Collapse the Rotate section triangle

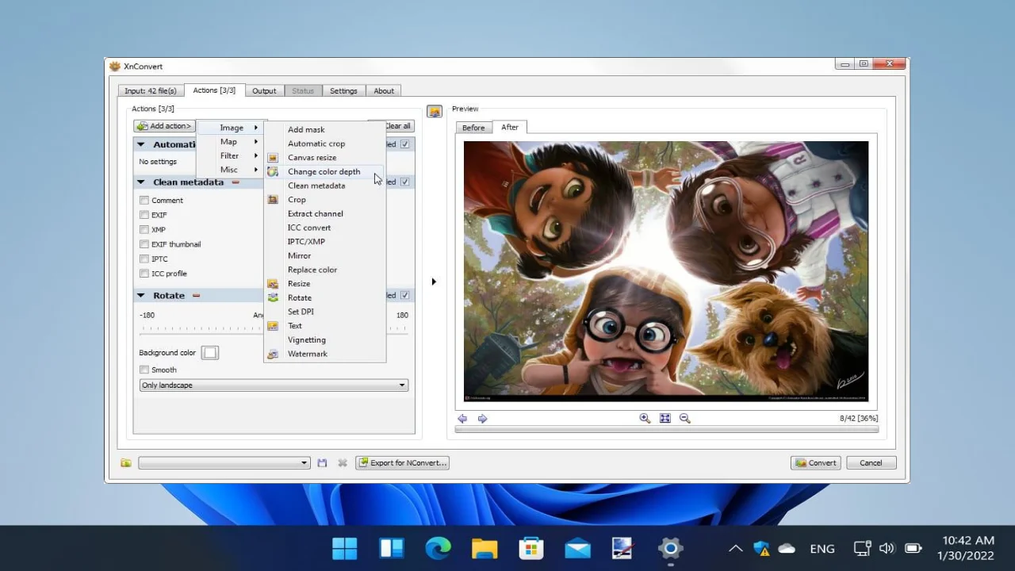[x=141, y=295]
